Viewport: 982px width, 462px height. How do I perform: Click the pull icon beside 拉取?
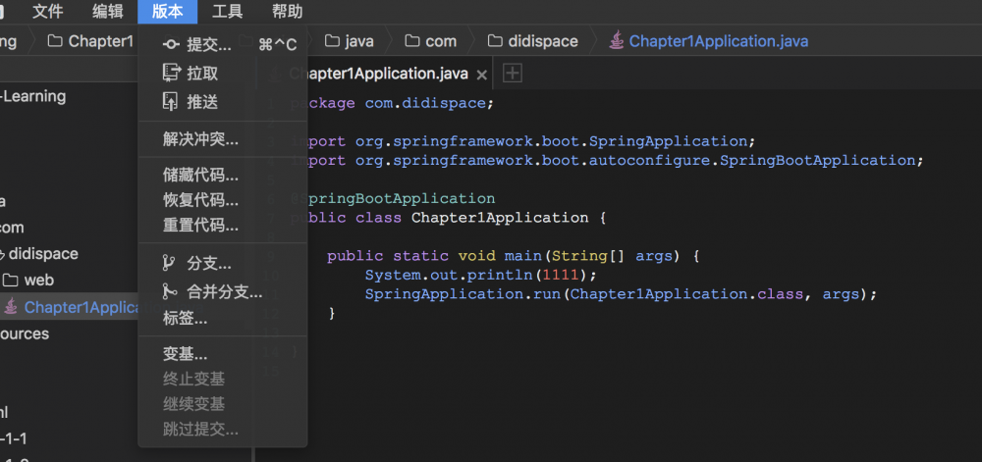[x=171, y=74]
